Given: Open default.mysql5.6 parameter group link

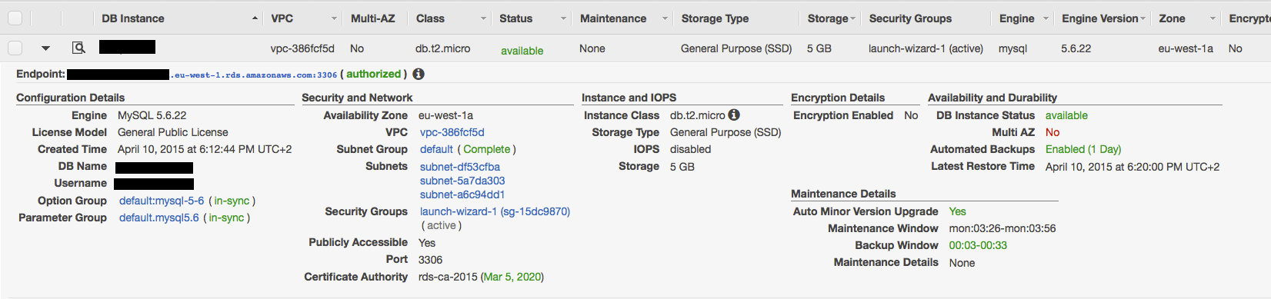Looking at the screenshot, I should 159,218.
